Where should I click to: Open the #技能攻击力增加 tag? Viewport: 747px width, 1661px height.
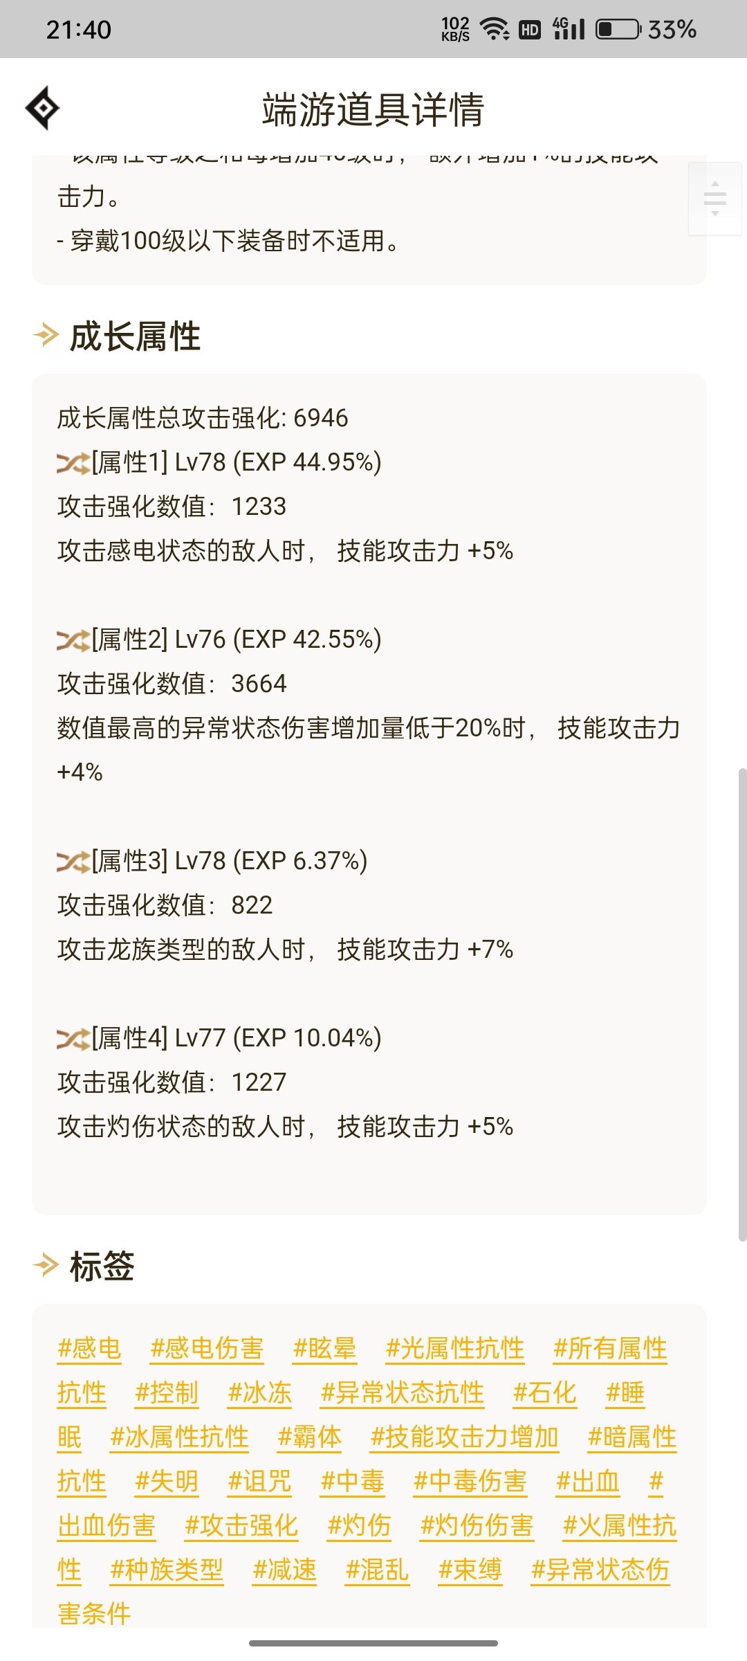coord(464,1437)
